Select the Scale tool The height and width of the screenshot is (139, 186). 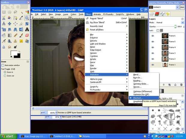click(4, 29)
